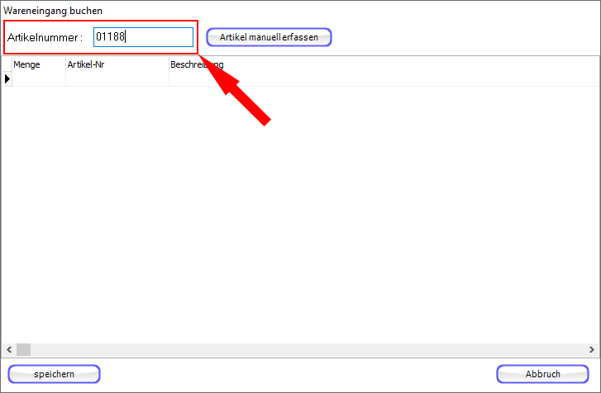Click the divider between Menge and Artikel-Nr headers
The image size is (601, 393).
click(65, 64)
